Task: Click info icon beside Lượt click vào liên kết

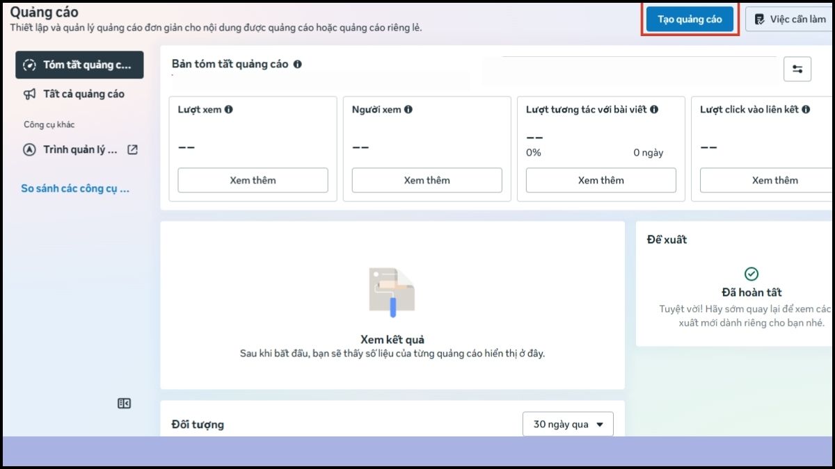Action: (806, 109)
